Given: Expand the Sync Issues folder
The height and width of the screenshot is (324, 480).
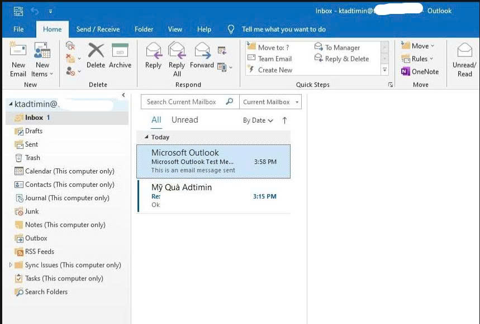Looking at the screenshot, I should click(11, 265).
